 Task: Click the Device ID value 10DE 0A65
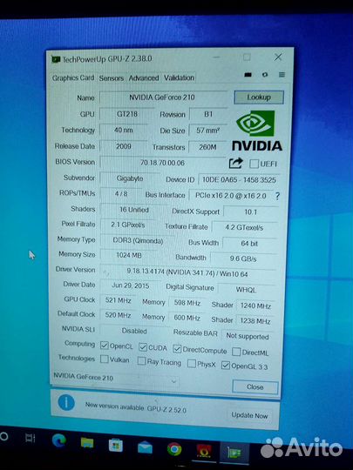point(239,180)
